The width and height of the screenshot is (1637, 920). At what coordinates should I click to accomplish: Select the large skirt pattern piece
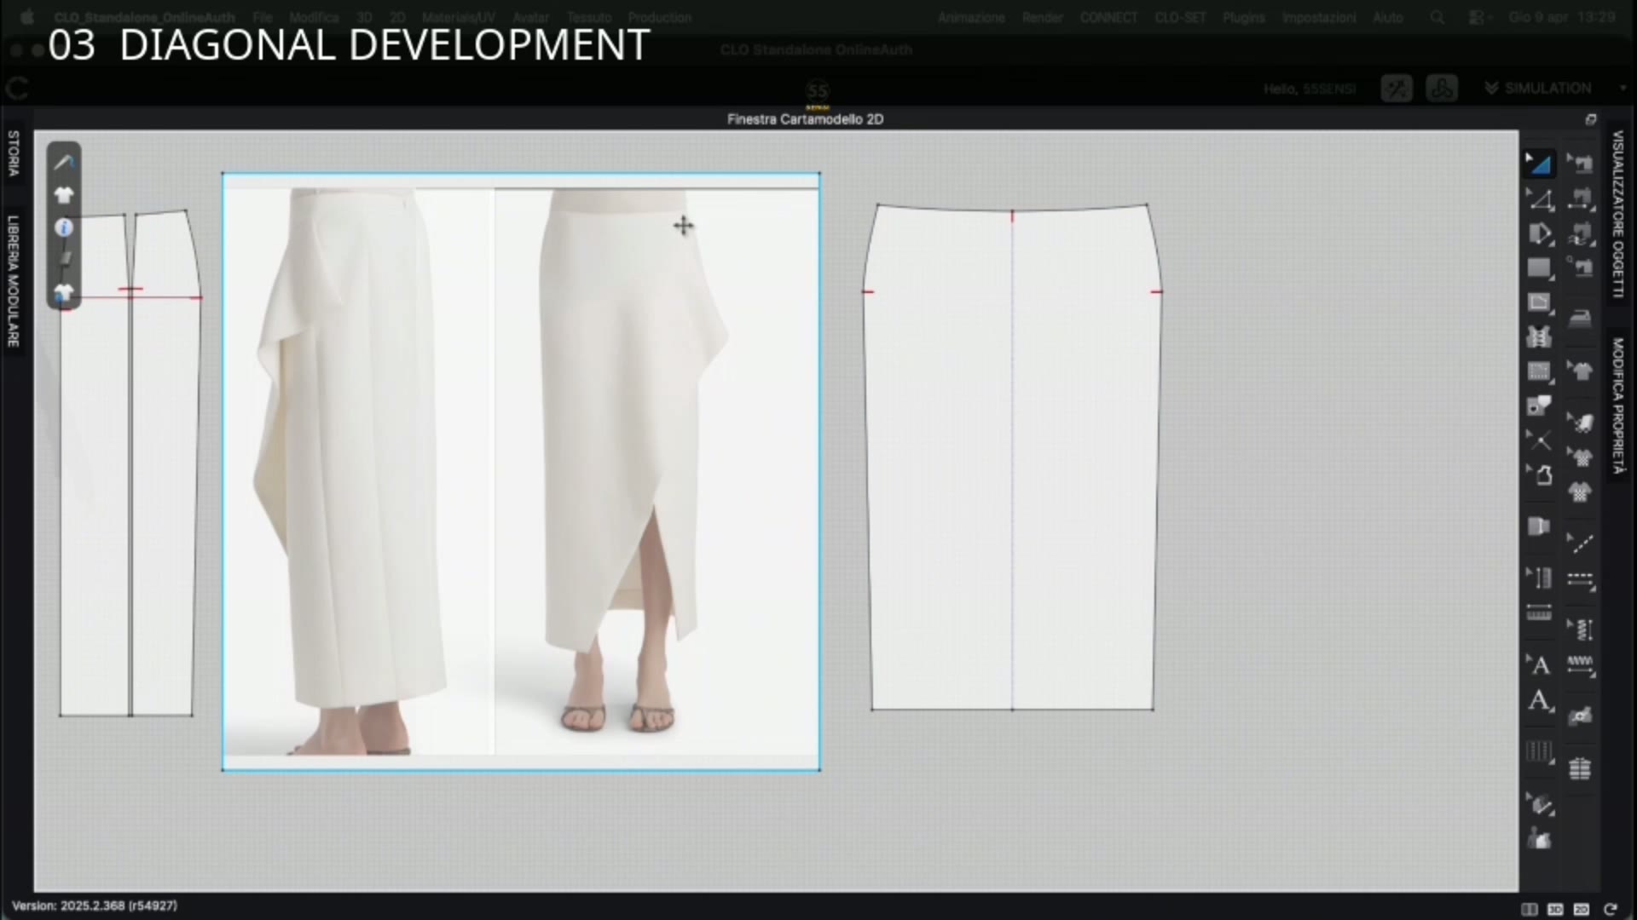click(1012, 457)
